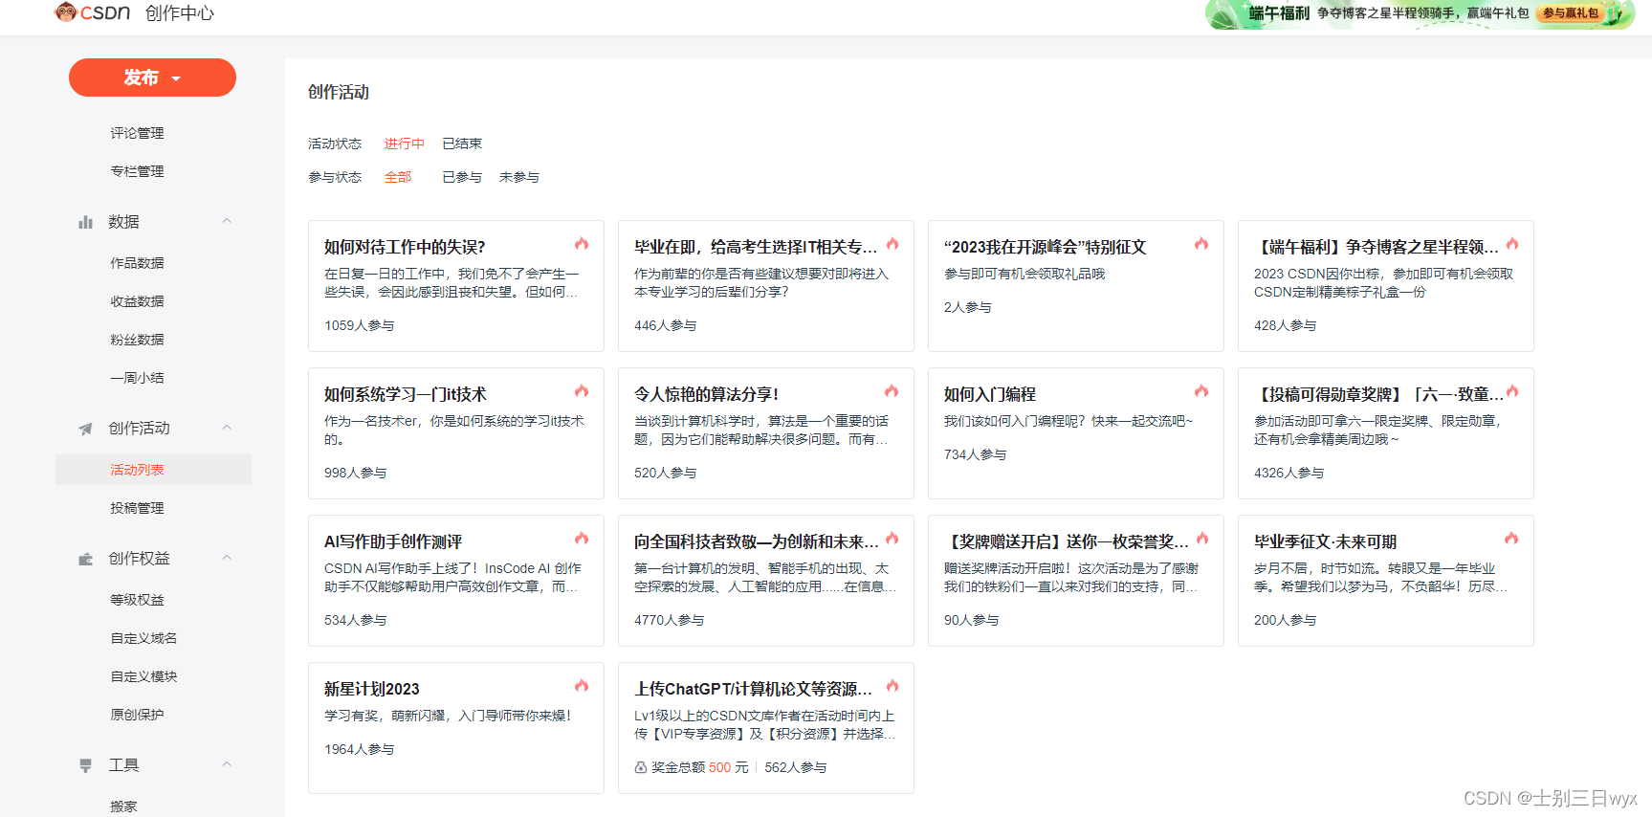The height and width of the screenshot is (817, 1652).
Task: Click the 工具 sidebar icon
Action: [x=86, y=765]
